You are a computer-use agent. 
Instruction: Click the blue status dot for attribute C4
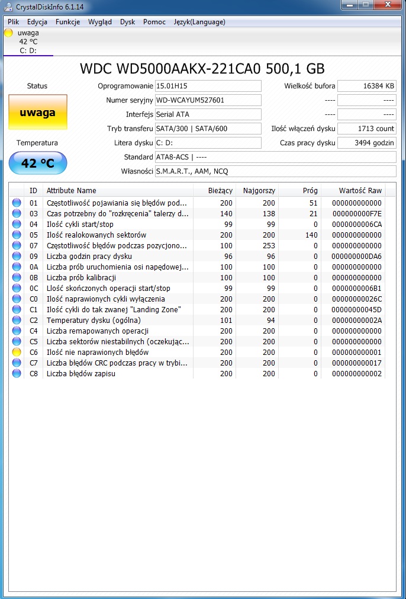pyautogui.click(x=17, y=331)
